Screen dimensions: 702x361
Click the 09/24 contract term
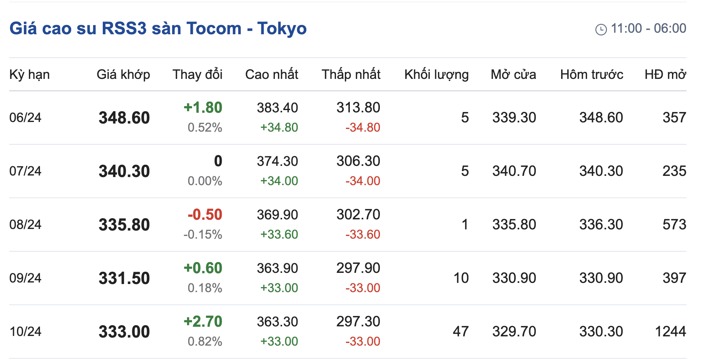[x=25, y=278]
